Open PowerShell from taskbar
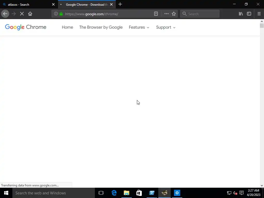 152,193
